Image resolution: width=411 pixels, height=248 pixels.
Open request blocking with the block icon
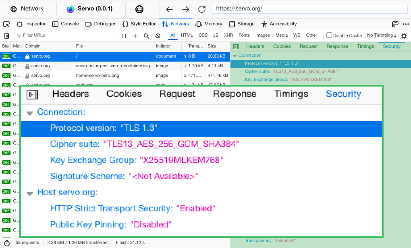point(157,35)
